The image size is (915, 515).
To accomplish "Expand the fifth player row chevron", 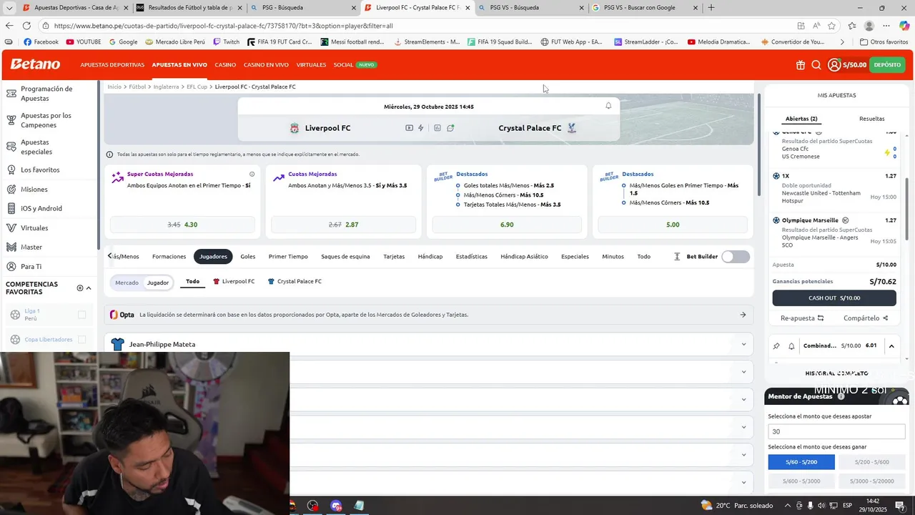I will pos(743,455).
